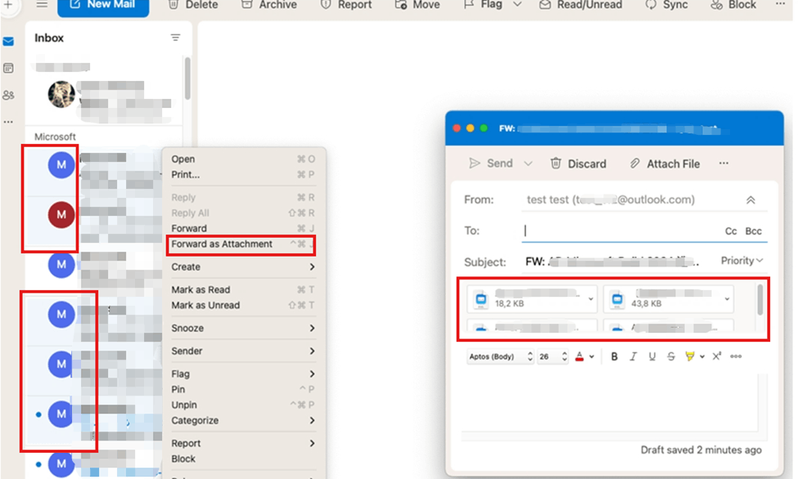Viewport: 798px width, 479px height.
Task: Open the font size 26 stepper
Action: coord(552,356)
